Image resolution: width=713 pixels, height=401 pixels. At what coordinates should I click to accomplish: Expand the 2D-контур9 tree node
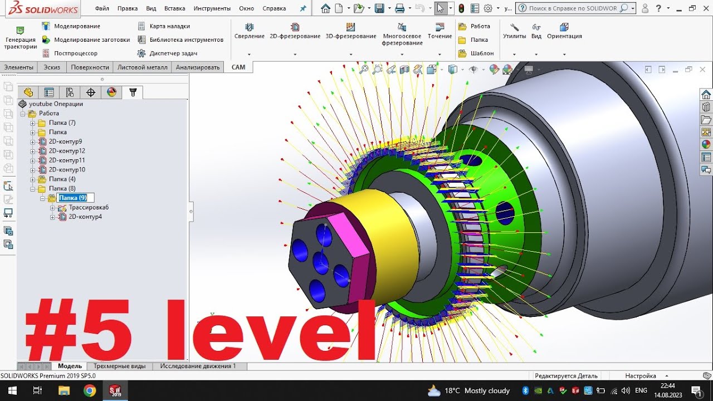pyautogui.click(x=33, y=142)
